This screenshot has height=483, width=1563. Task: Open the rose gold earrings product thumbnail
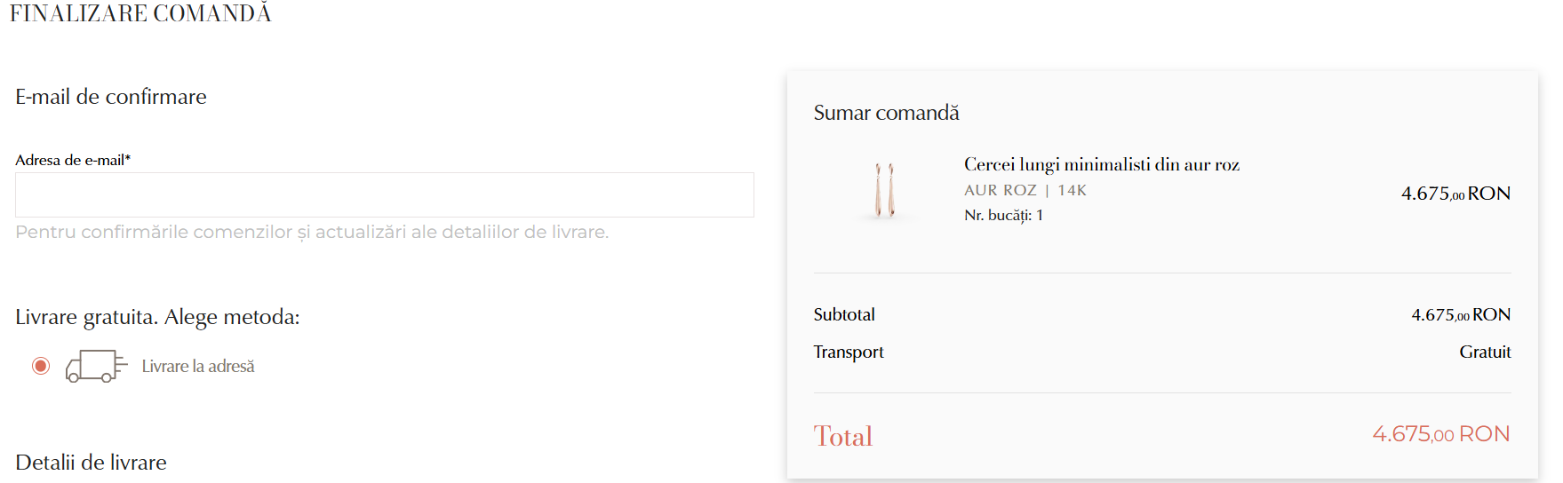pyautogui.click(x=884, y=190)
